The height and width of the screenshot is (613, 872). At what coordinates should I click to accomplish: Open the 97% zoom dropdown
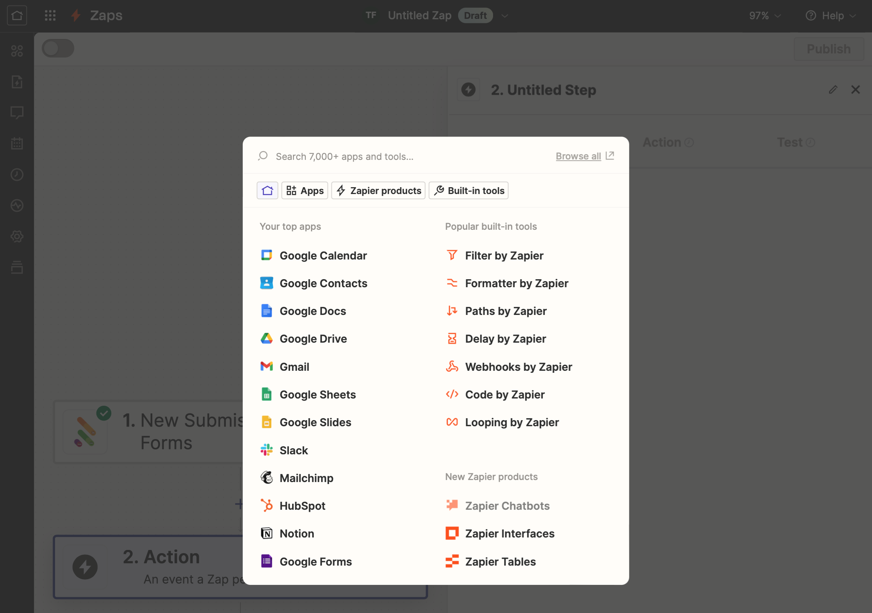point(765,16)
